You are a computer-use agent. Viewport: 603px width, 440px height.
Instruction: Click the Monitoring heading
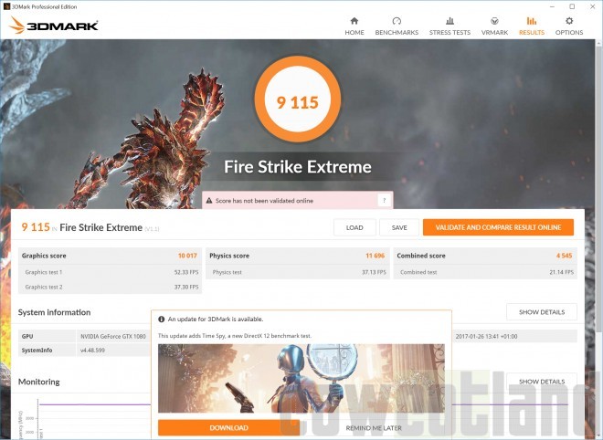click(39, 382)
